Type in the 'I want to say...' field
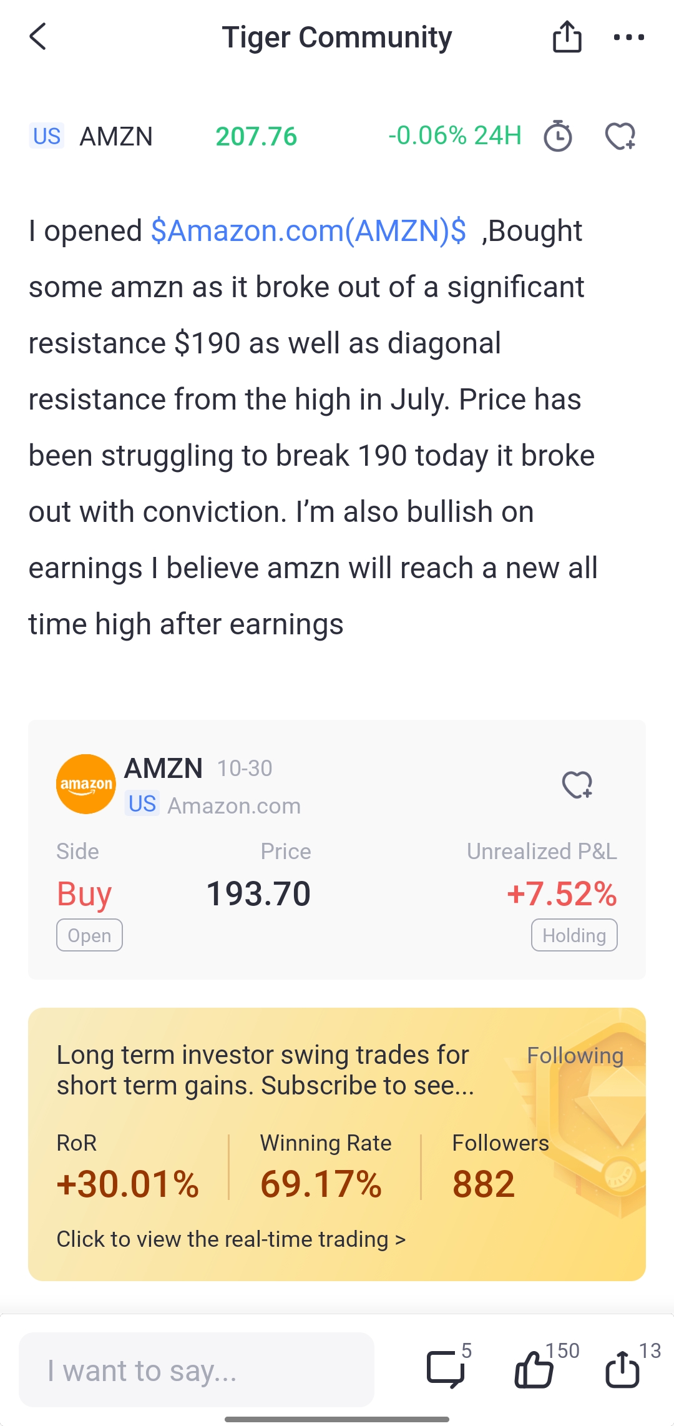The image size is (674, 1426). click(197, 1370)
